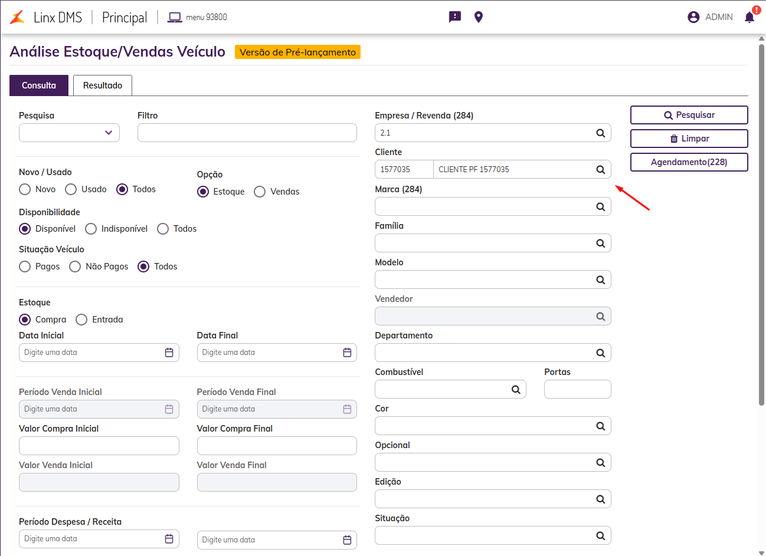Viewport: 766px width, 556px height.
Task: Choose the Estoque option radio button
Action: [203, 192]
